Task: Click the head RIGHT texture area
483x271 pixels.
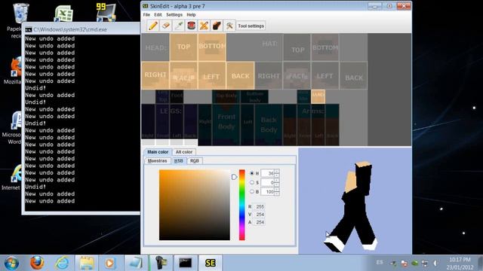Action: point(155,75)
